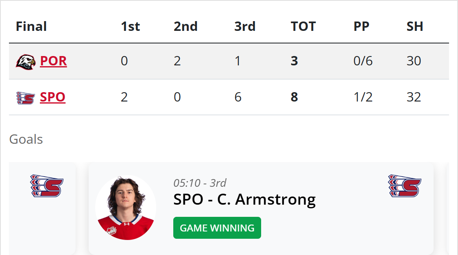Select the SPO - C. Armstrong goal title
This screenshot has height=255, width=458.
click(244, 199)
